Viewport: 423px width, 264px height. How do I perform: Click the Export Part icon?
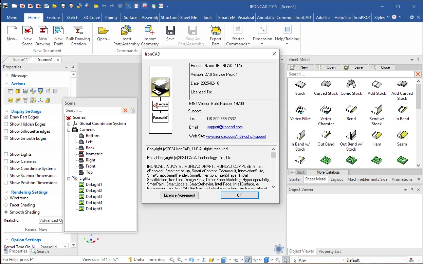tap(216, 30)
